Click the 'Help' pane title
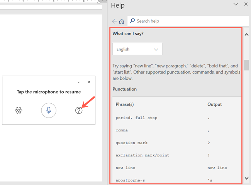The width and height of the screenshot is (251, 185). tap(118, 5)
